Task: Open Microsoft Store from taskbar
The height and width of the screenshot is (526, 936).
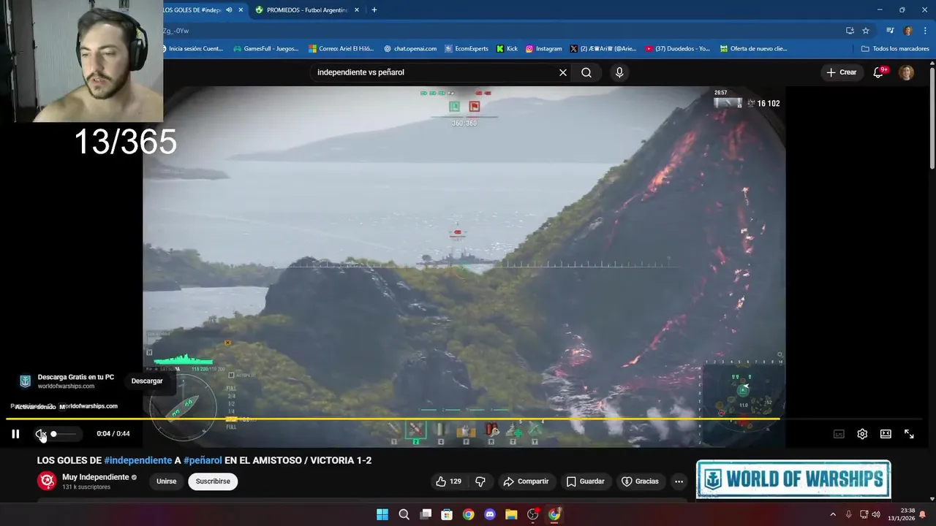Action: click(x=447, y=514)
